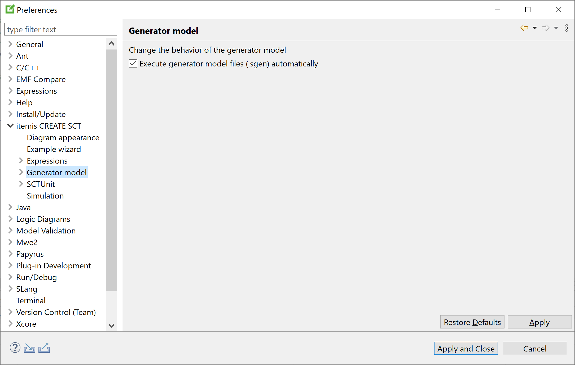Image resolution: width=575 pixels, height=365 pixels.
Task: Click the Help question mark icon
Action: click(x=15, y=348)
